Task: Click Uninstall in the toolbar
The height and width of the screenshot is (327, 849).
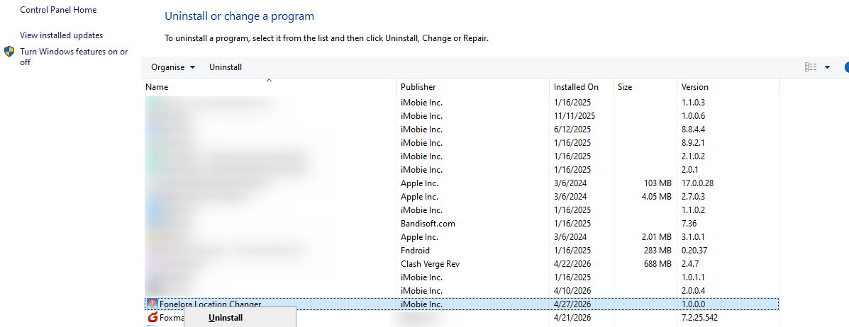Action: pos(226,67)
